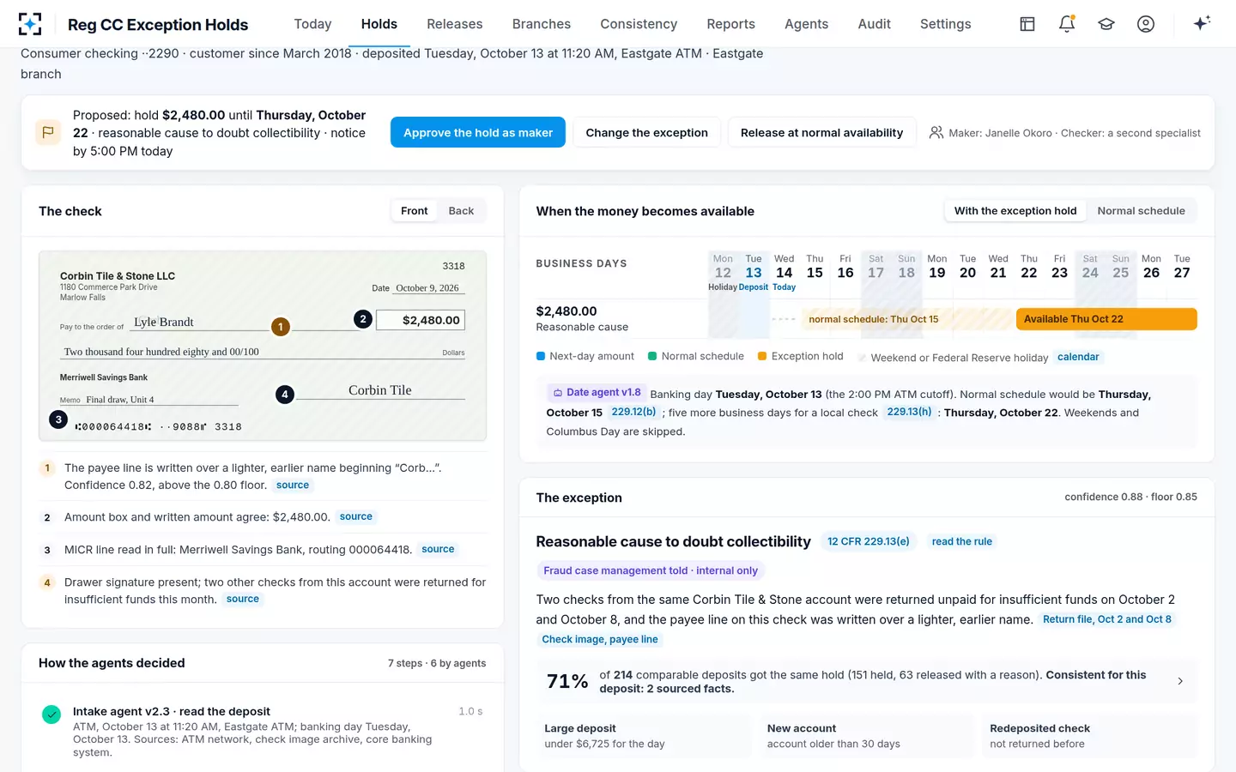Go to the Branches tab
The height and width of the screenshot is (772, 1236).
tap(542, 24)
